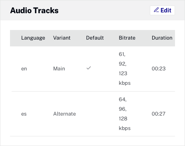Click the 128 bitrate value in es row
The height and width of the screenshot is (146, 185).
[123, 119]
